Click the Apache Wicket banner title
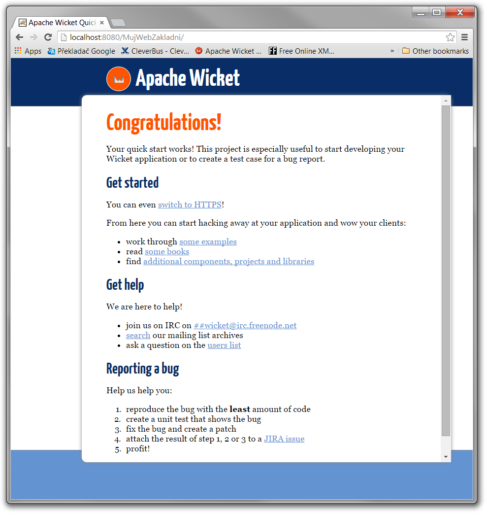Viewport: 486px width, 513px height. 188,78
